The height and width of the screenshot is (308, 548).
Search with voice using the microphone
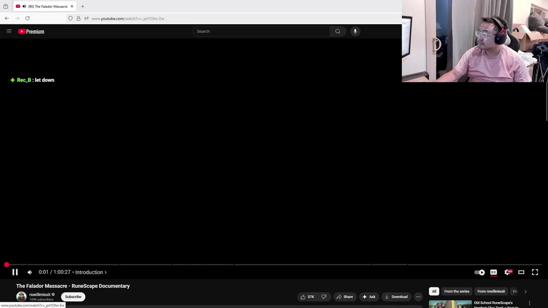pos(355,31)
